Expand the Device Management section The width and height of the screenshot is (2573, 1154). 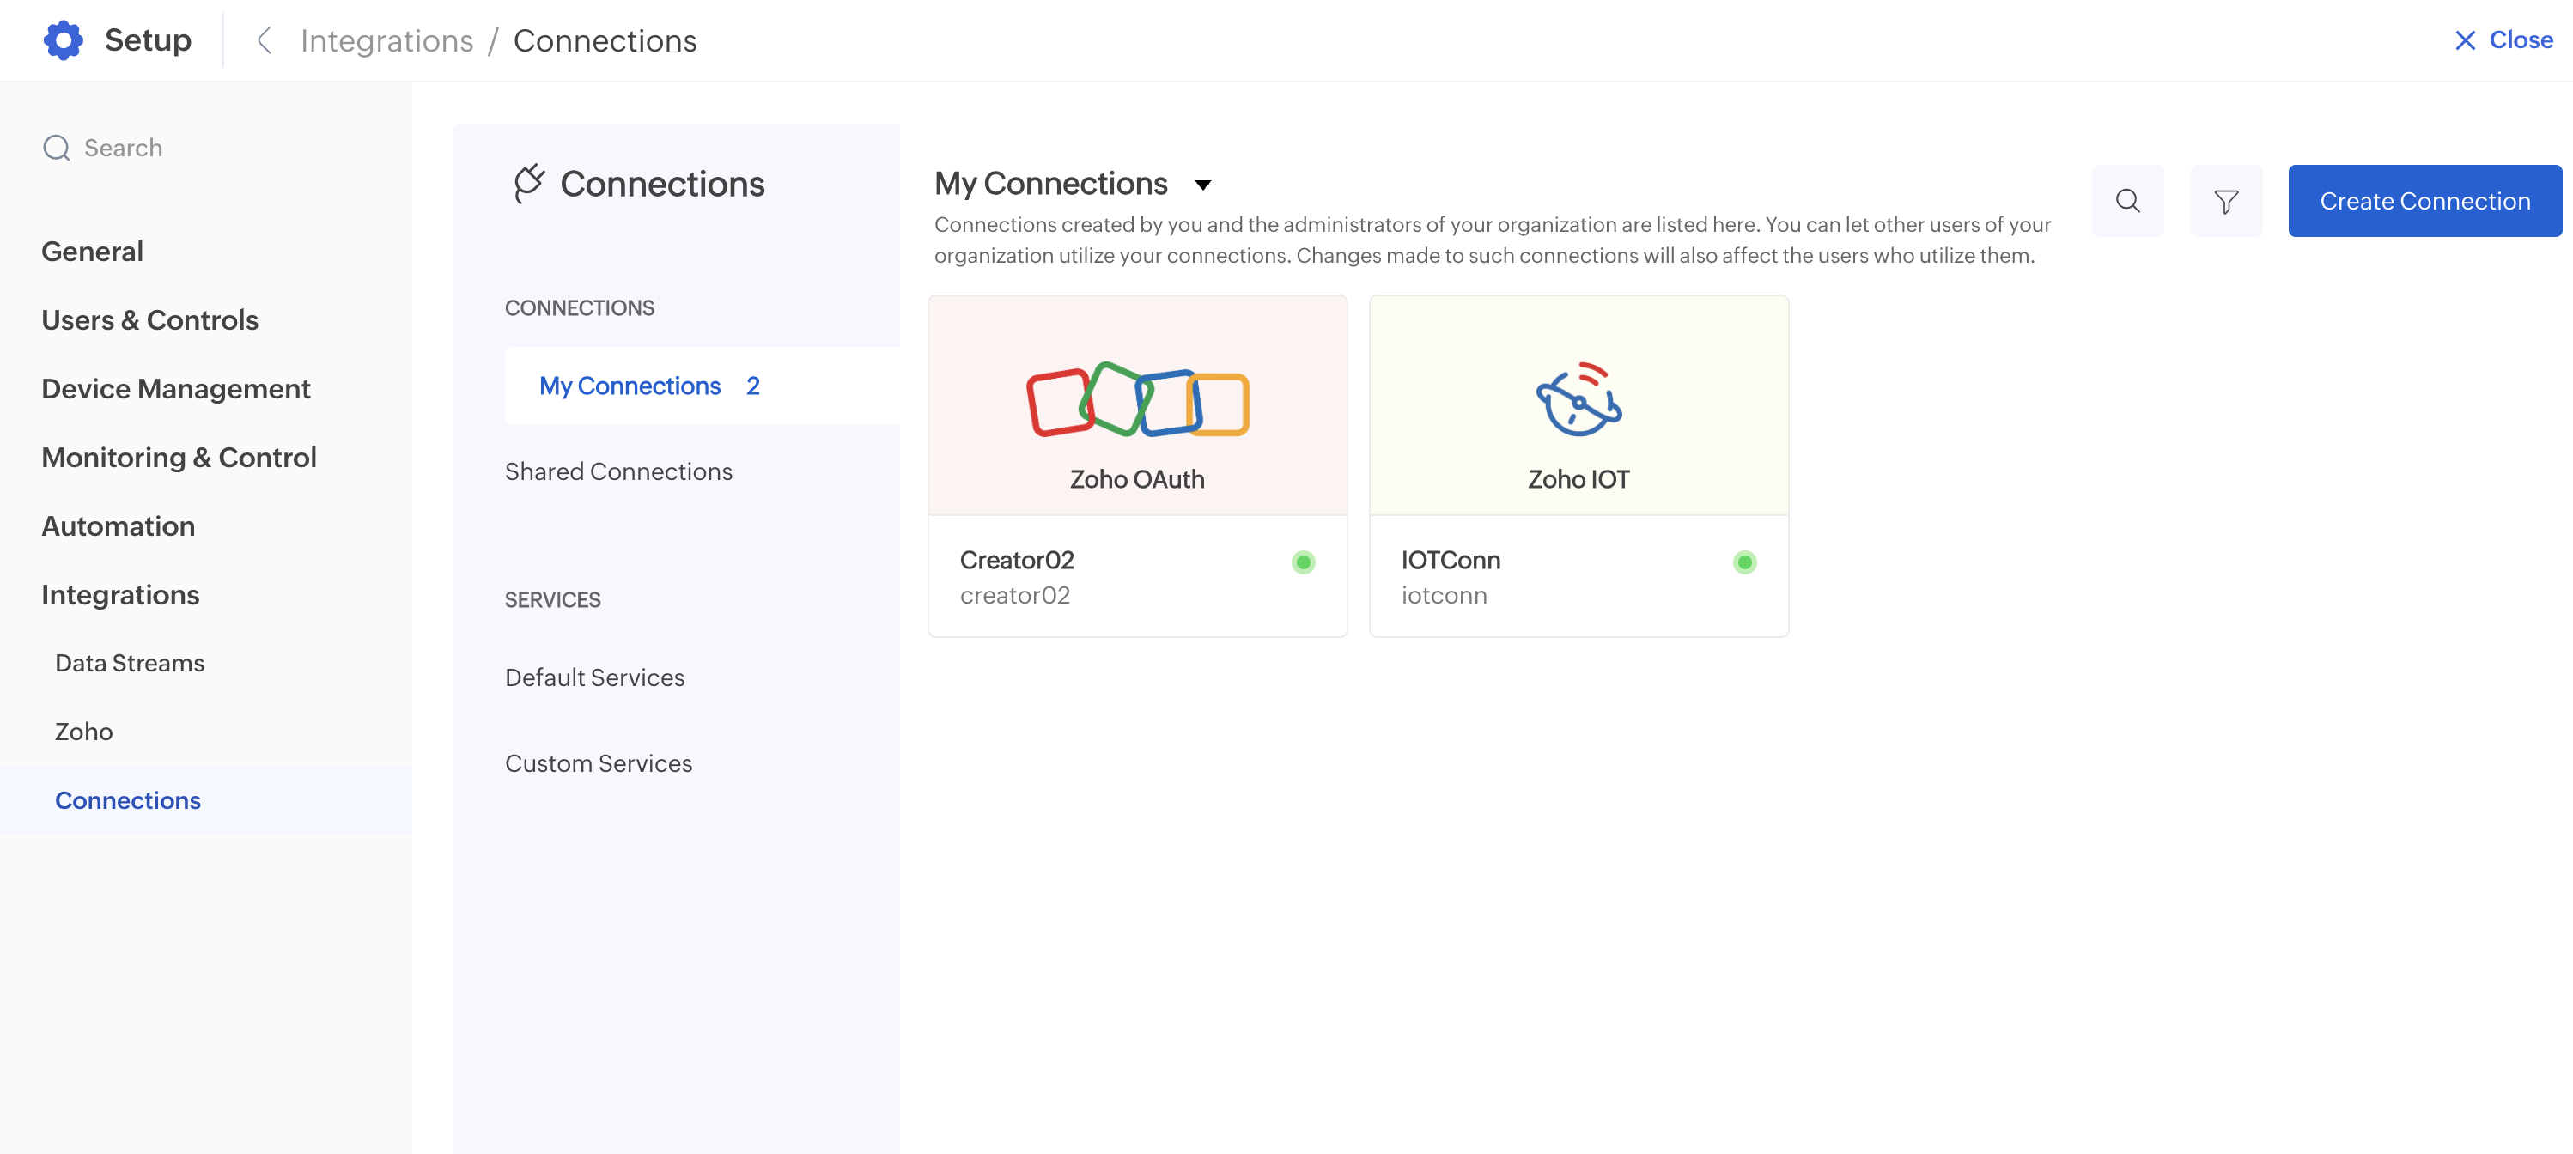(176, 388)
